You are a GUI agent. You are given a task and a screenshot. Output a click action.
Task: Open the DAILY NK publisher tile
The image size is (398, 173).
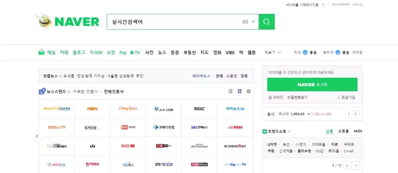click(x=128, y=146)
